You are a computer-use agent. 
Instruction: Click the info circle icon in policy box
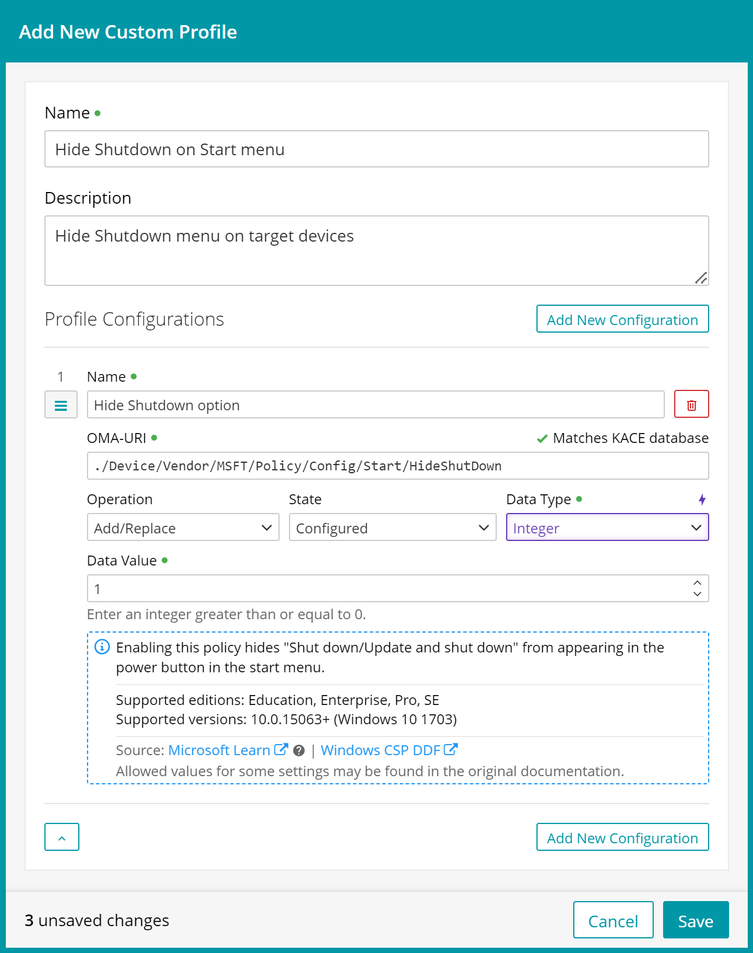[102, 647]
